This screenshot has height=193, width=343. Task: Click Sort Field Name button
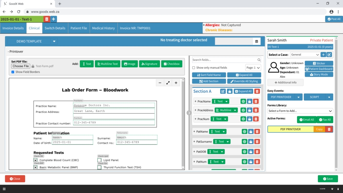[209, 75]
